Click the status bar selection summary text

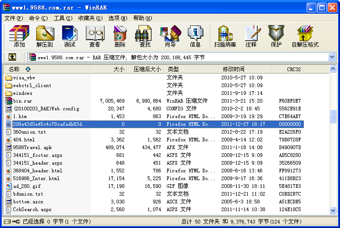[57, 222]
